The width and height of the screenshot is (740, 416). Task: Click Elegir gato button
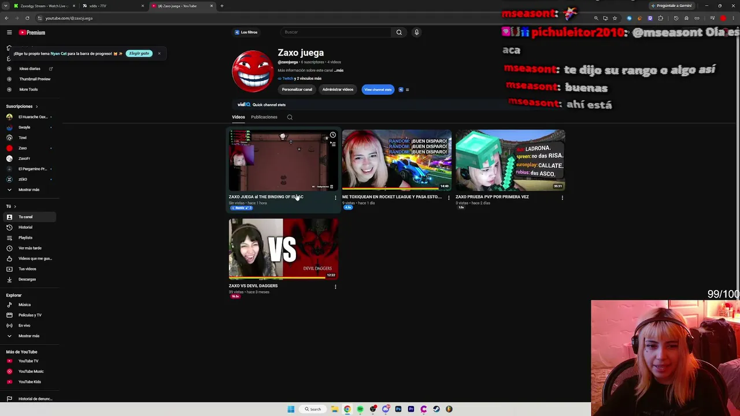click(139, 53)
